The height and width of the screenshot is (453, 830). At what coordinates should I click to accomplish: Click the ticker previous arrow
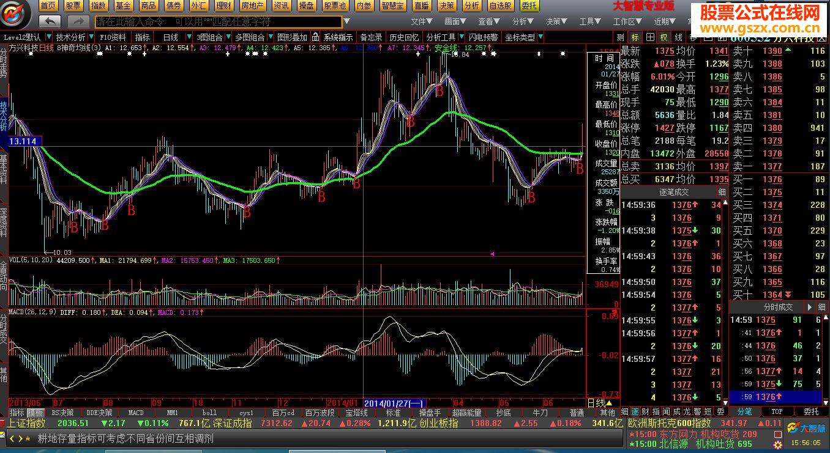(x=12, y=438)
